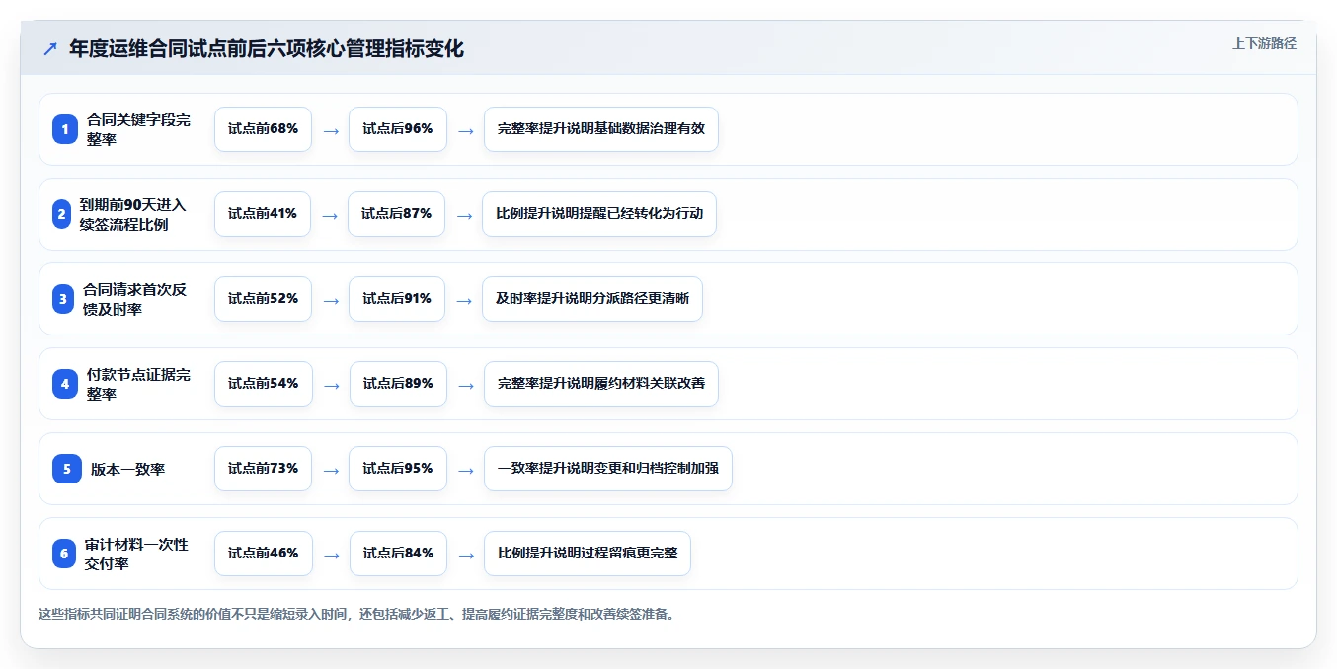Click the 试点后87% chip
The width and height of the screenshot is (1337, 669).
(x=396, y=214)
